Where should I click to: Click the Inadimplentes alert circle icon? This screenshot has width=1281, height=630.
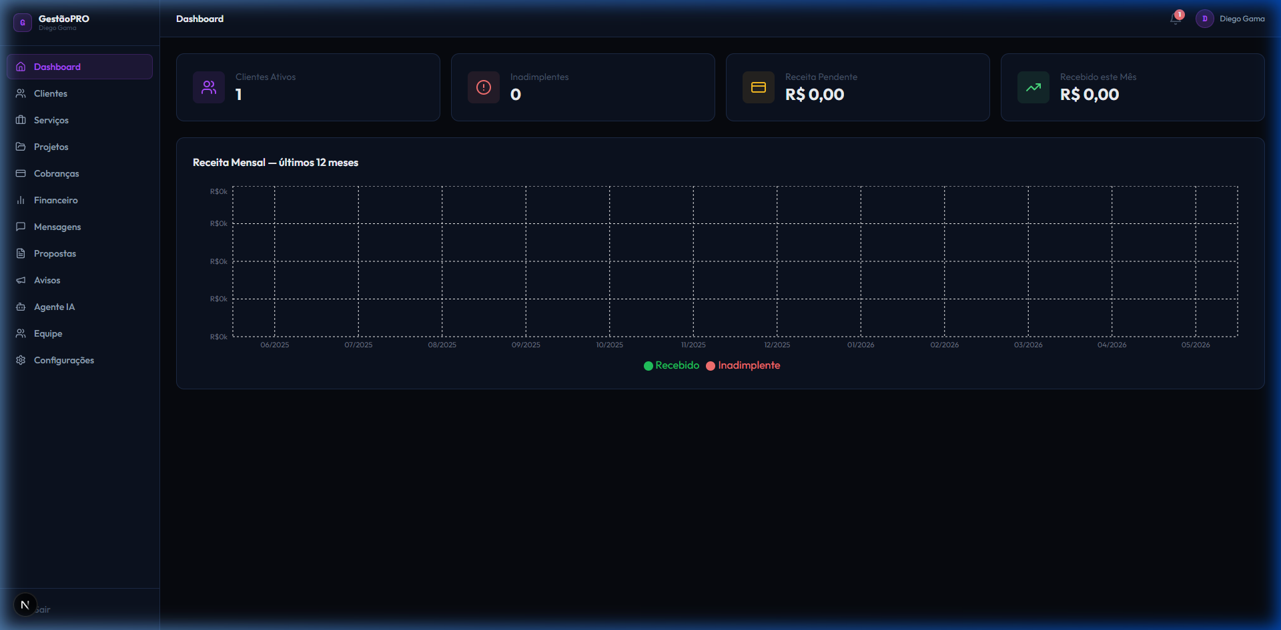pyautogui.click(x=484, y=87)
